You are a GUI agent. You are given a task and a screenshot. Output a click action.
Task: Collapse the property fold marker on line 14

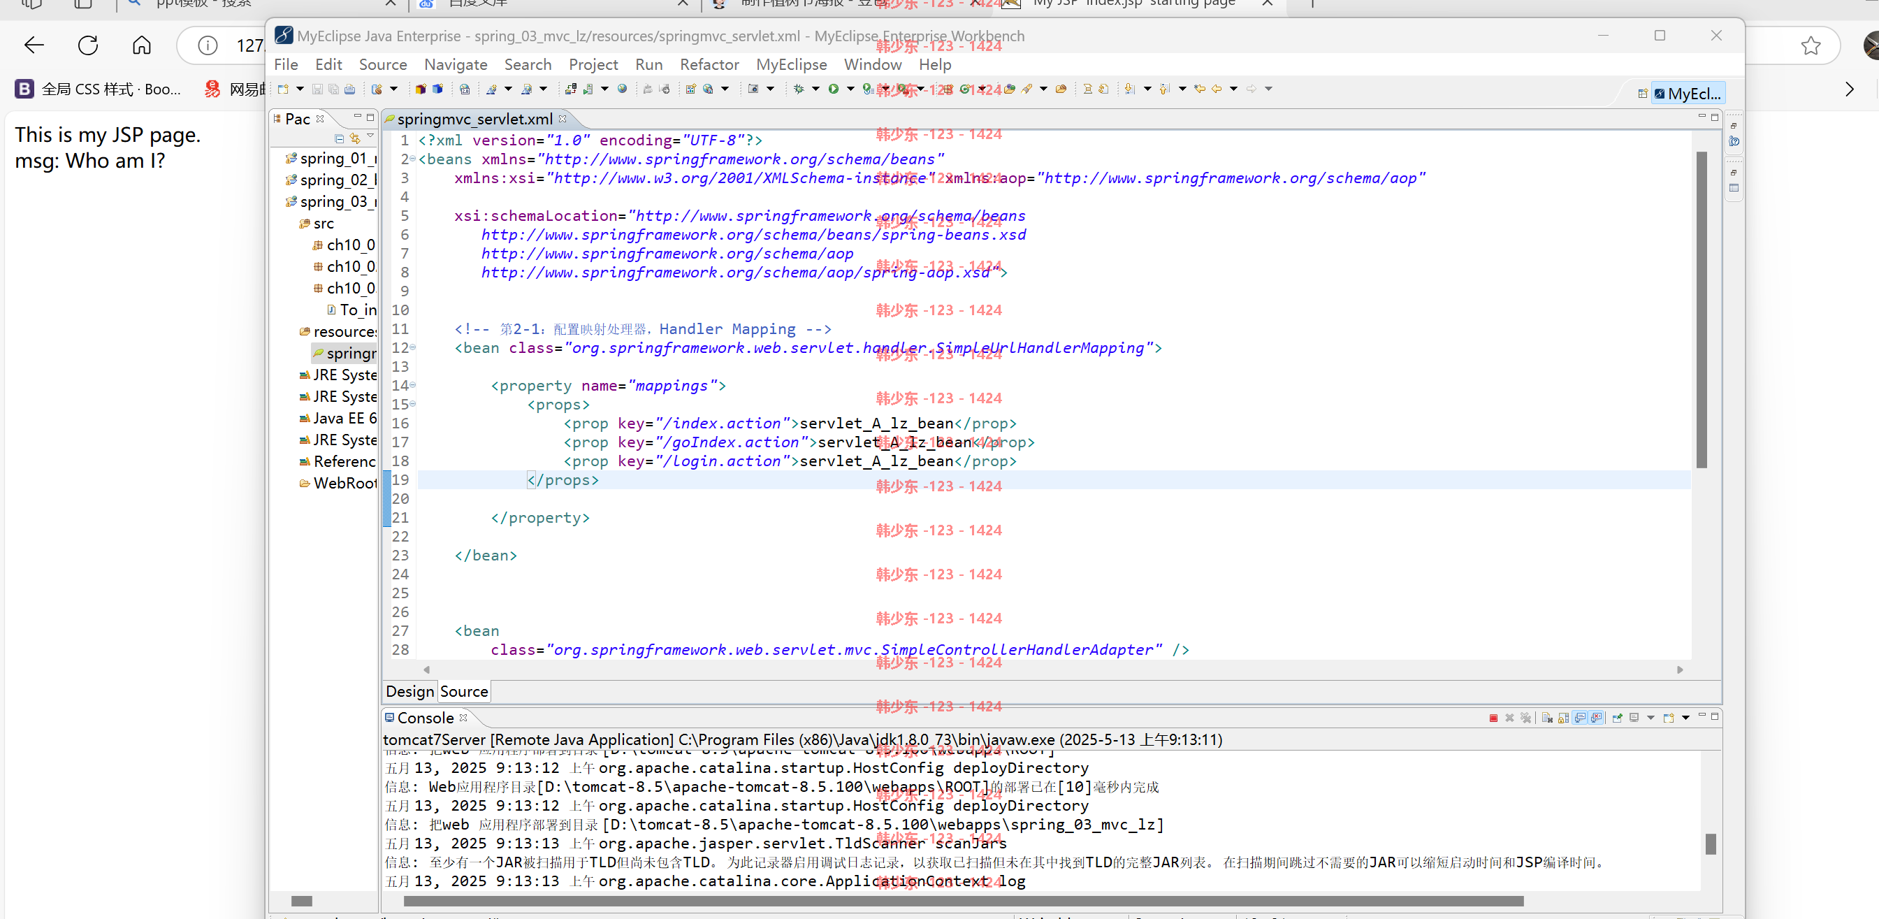tap(412, 385)
